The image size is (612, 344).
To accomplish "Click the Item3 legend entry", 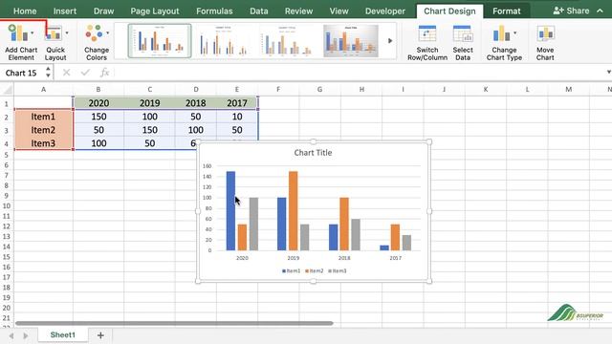I will tap(338, 270).
